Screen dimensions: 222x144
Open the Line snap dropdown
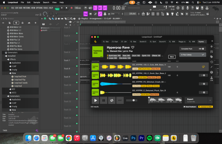(x=115, y=14)
